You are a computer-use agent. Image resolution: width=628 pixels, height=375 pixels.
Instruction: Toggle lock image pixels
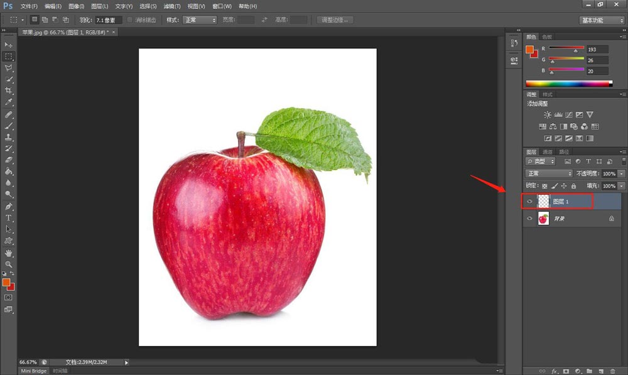555,186
